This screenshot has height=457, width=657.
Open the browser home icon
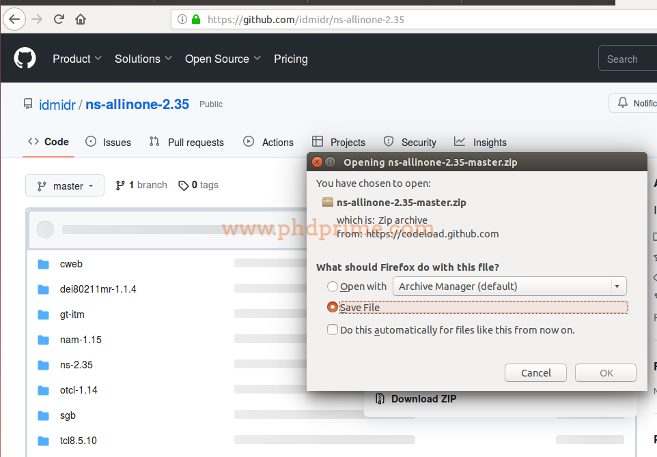[81, 19]
